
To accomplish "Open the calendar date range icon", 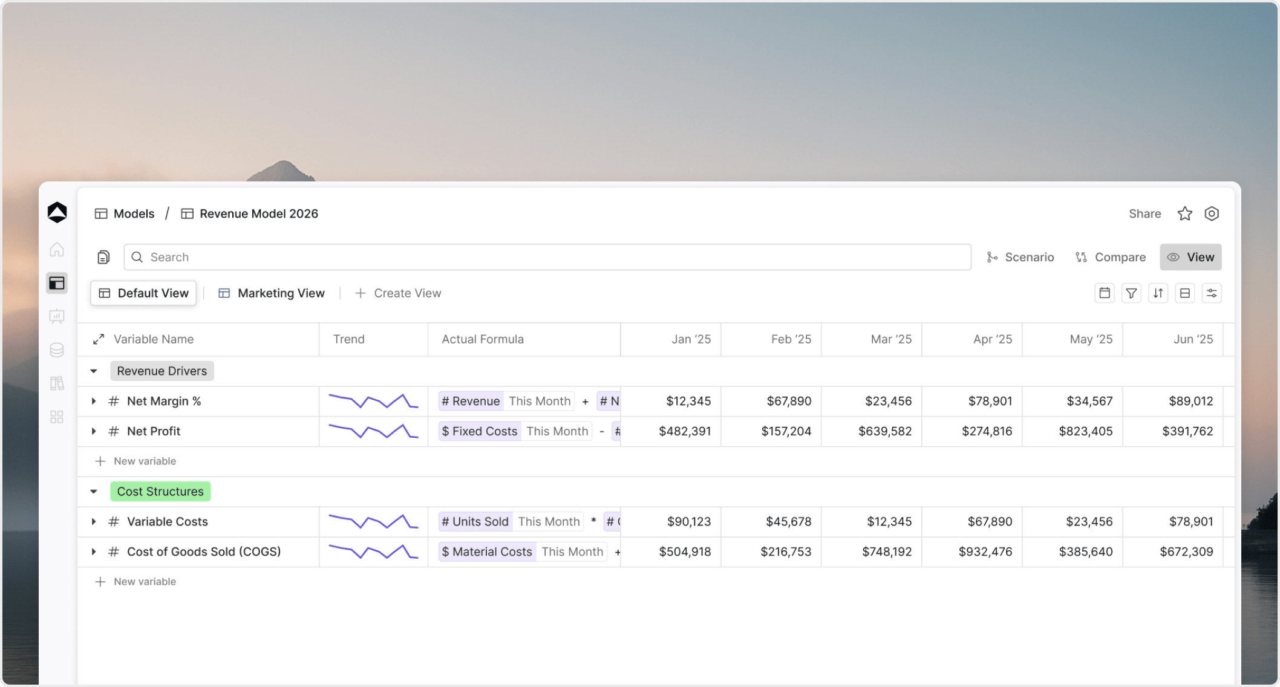I will (x=1105, y=293).
